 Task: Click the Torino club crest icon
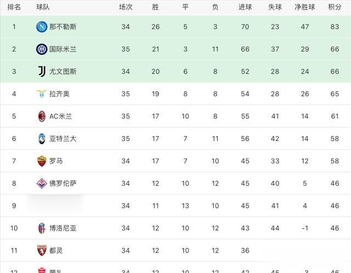[x=42, y=251]
